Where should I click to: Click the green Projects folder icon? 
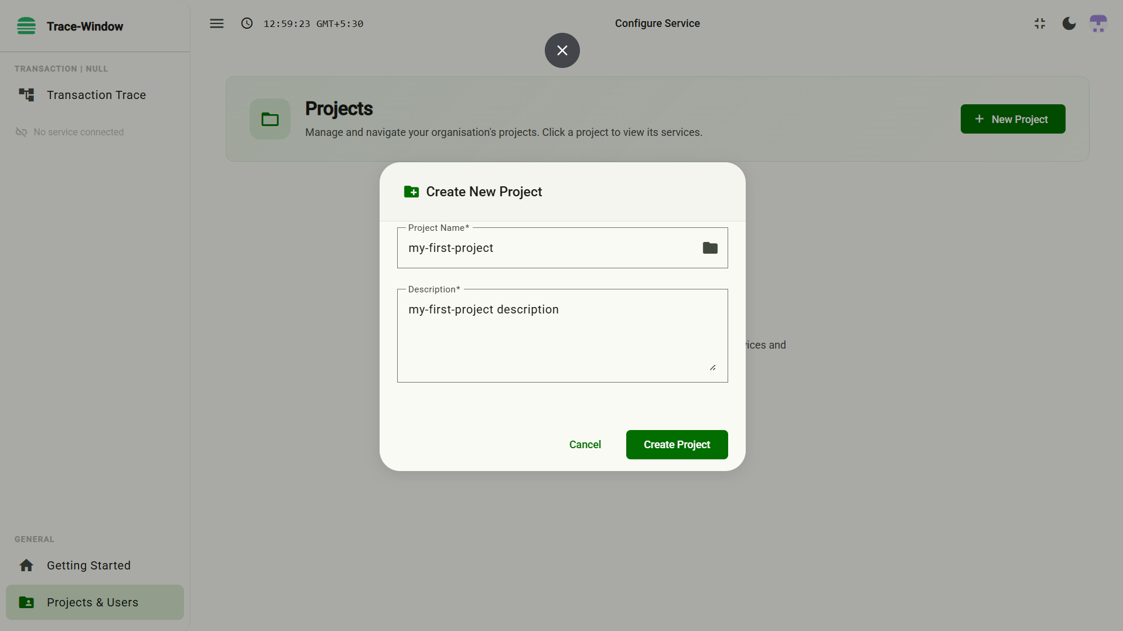tap(270, 119)
